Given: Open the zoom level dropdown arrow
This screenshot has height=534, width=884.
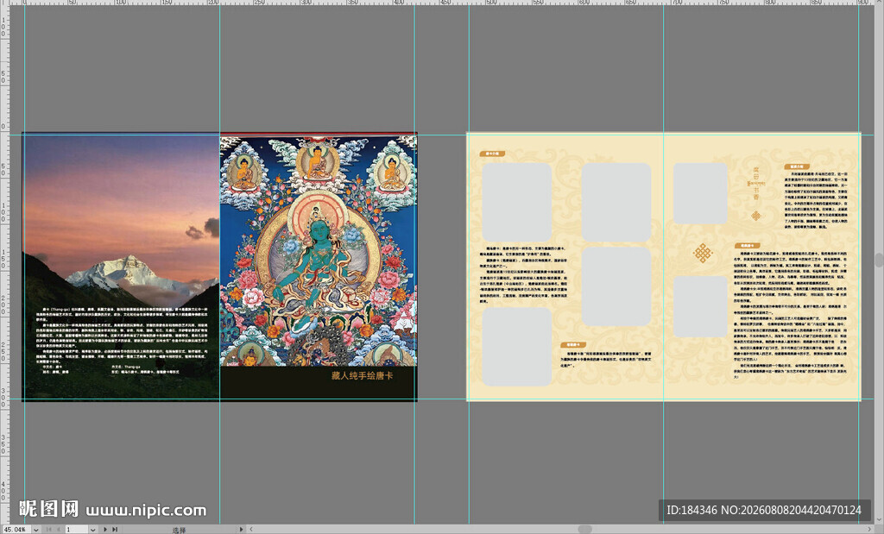Looking at the screenshot, I should point(36,530).
